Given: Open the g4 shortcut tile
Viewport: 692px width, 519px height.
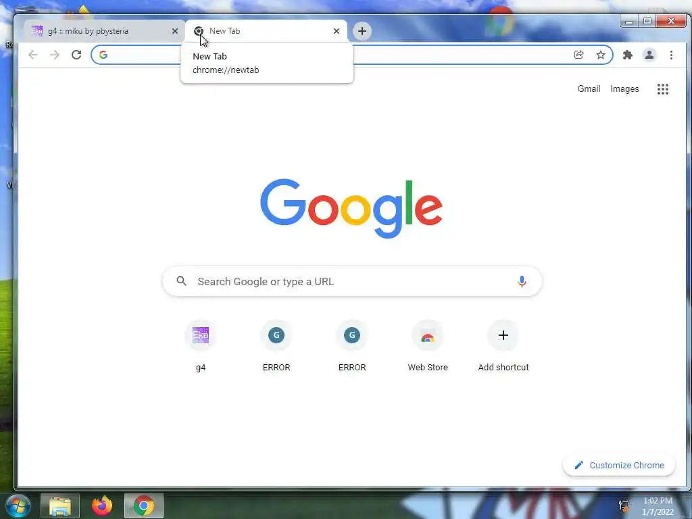Looking at the screenshot, I should coord(201,347).
